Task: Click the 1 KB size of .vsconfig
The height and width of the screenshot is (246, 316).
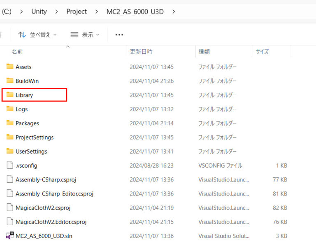Action: (x=281, y=166)
